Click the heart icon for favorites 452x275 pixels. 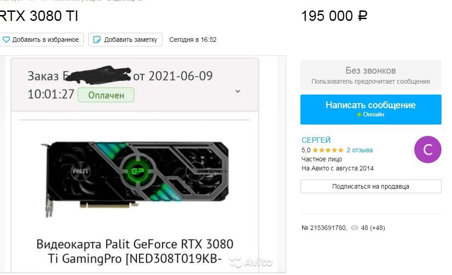6,40
